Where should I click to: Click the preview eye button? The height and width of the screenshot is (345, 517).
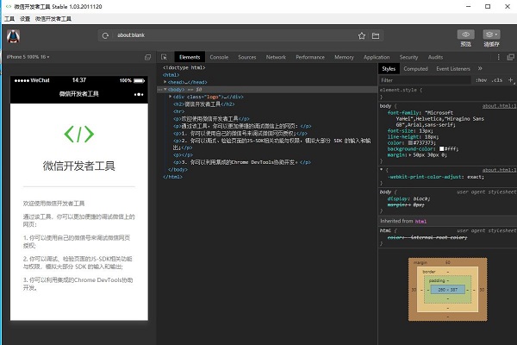coord(465,34)
